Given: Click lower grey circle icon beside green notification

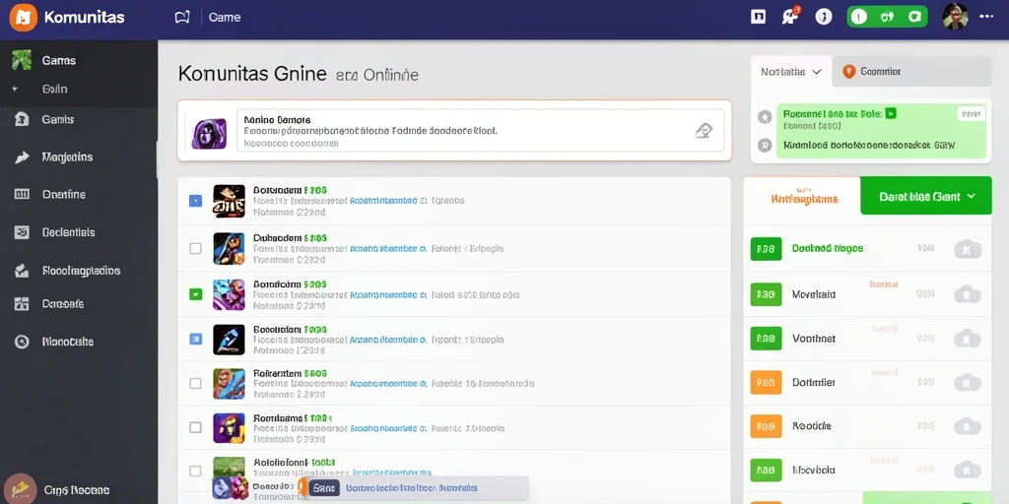Looking at the screenshot, I should [765, 145].
